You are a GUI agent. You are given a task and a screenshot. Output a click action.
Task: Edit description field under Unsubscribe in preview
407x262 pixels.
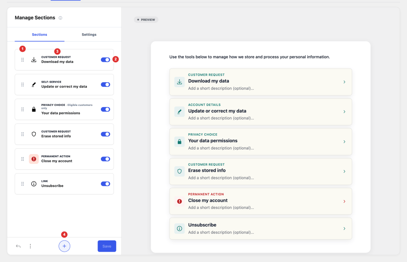point(221,232)
